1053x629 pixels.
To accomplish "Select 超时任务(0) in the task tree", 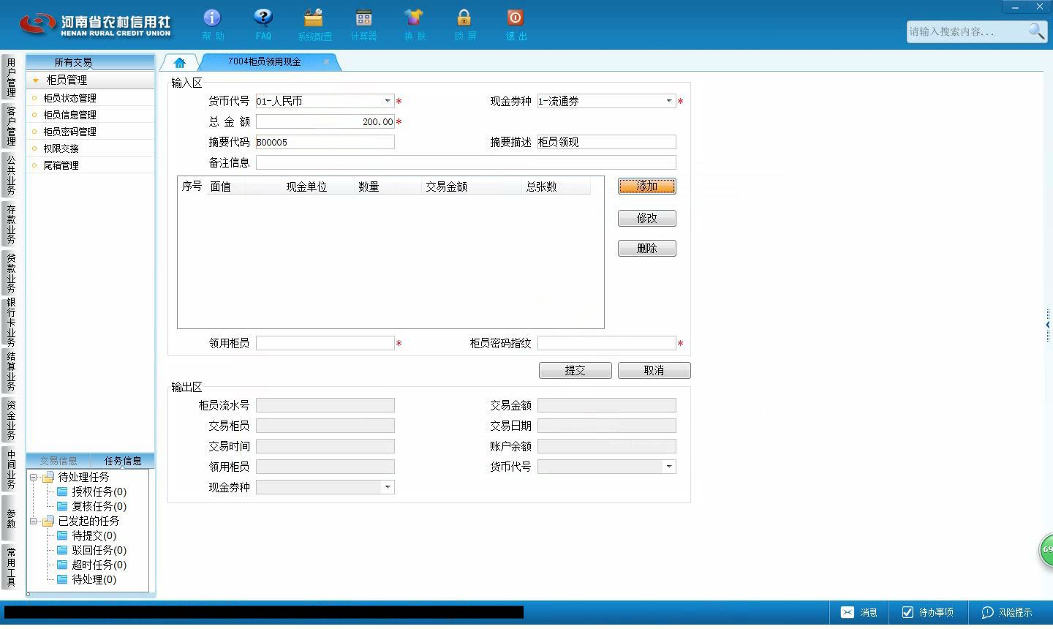I will click(x=99, y=565).
